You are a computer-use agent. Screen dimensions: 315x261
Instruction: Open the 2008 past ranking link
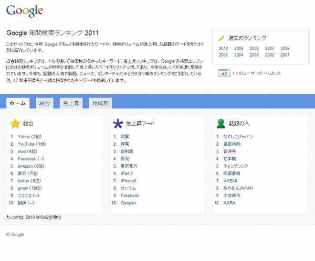point(254,48)
